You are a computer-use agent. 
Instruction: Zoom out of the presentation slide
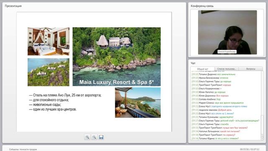point(94,137)
